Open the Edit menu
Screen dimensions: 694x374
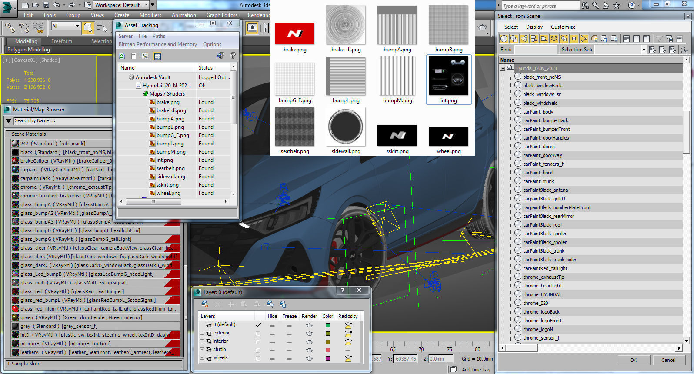(28, 15)
